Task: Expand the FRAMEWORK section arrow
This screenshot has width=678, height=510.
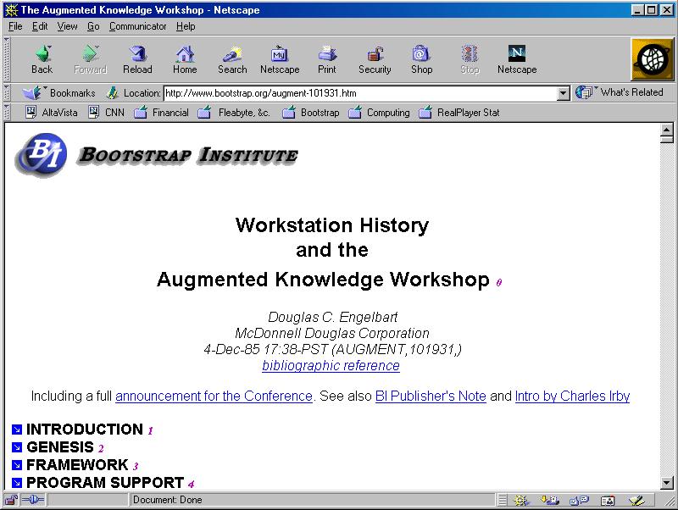Action: tap(17, 465)
